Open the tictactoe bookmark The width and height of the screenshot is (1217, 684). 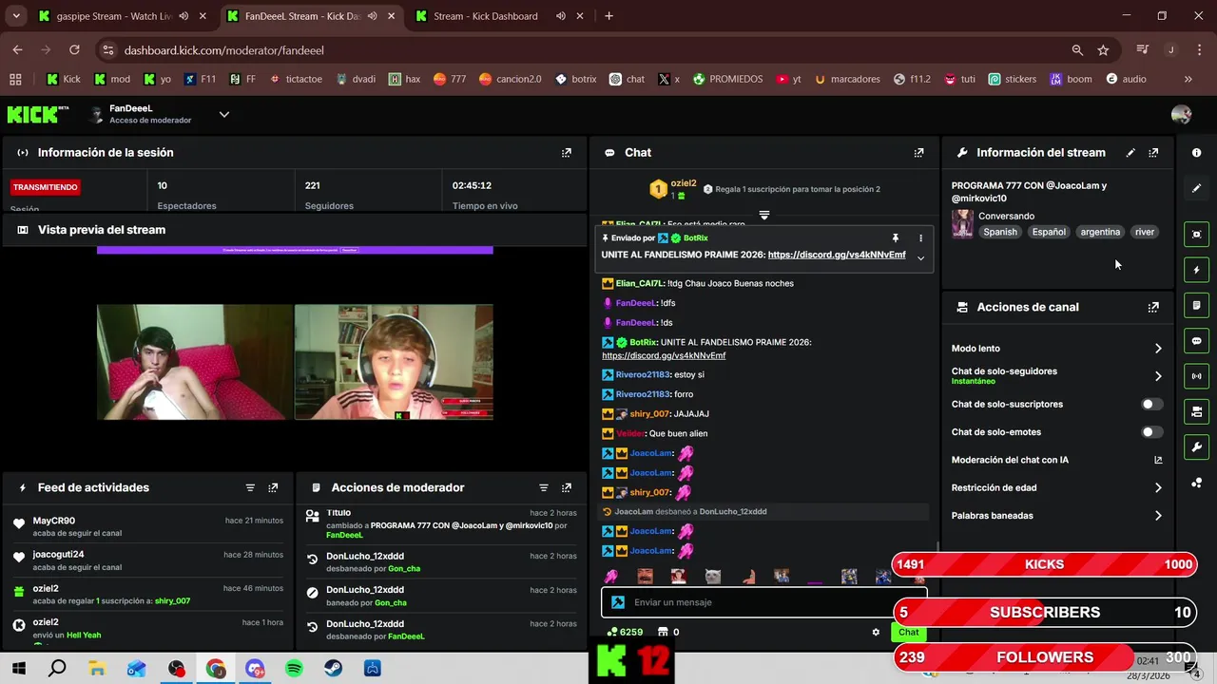(295, 79)
